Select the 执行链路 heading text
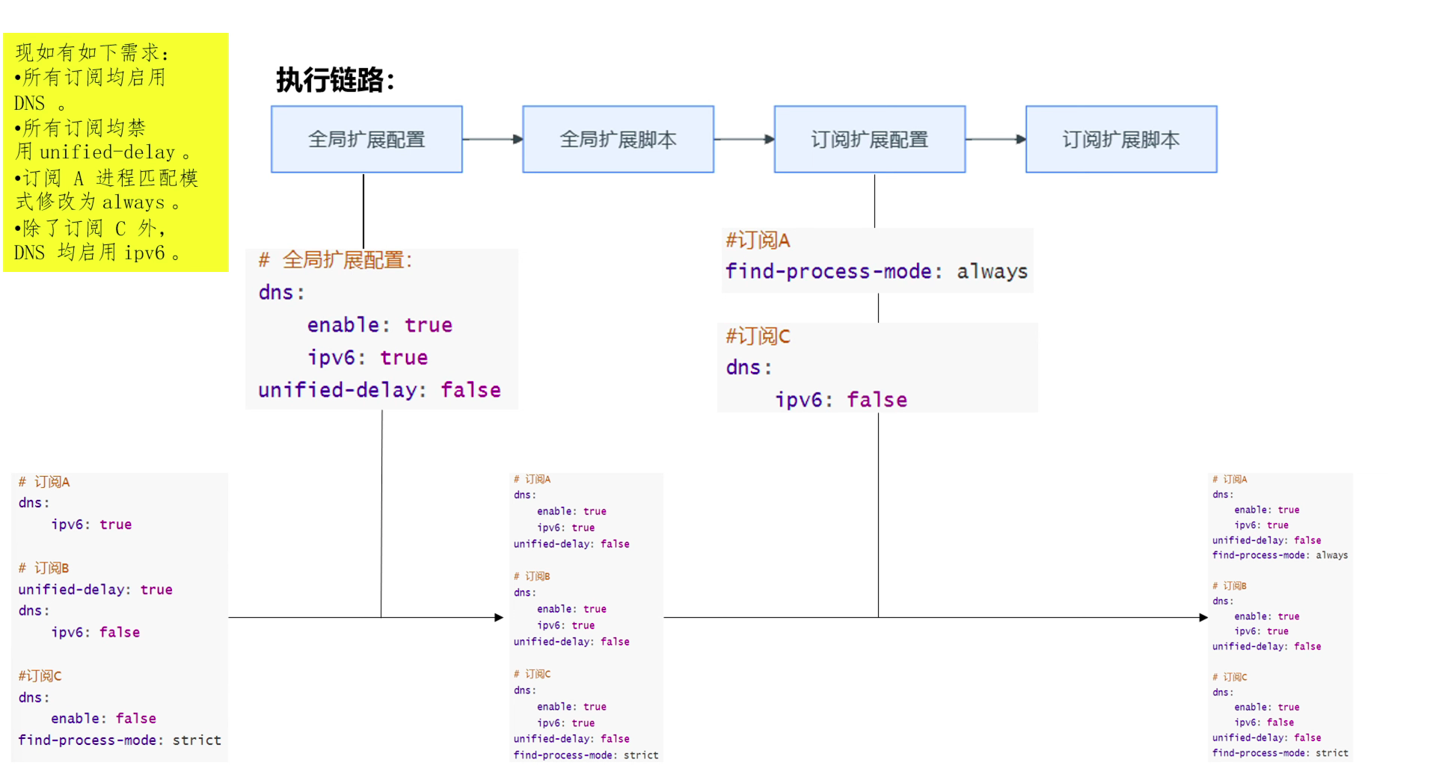This screenshot has height=783, width=1436. click(335, 80)
